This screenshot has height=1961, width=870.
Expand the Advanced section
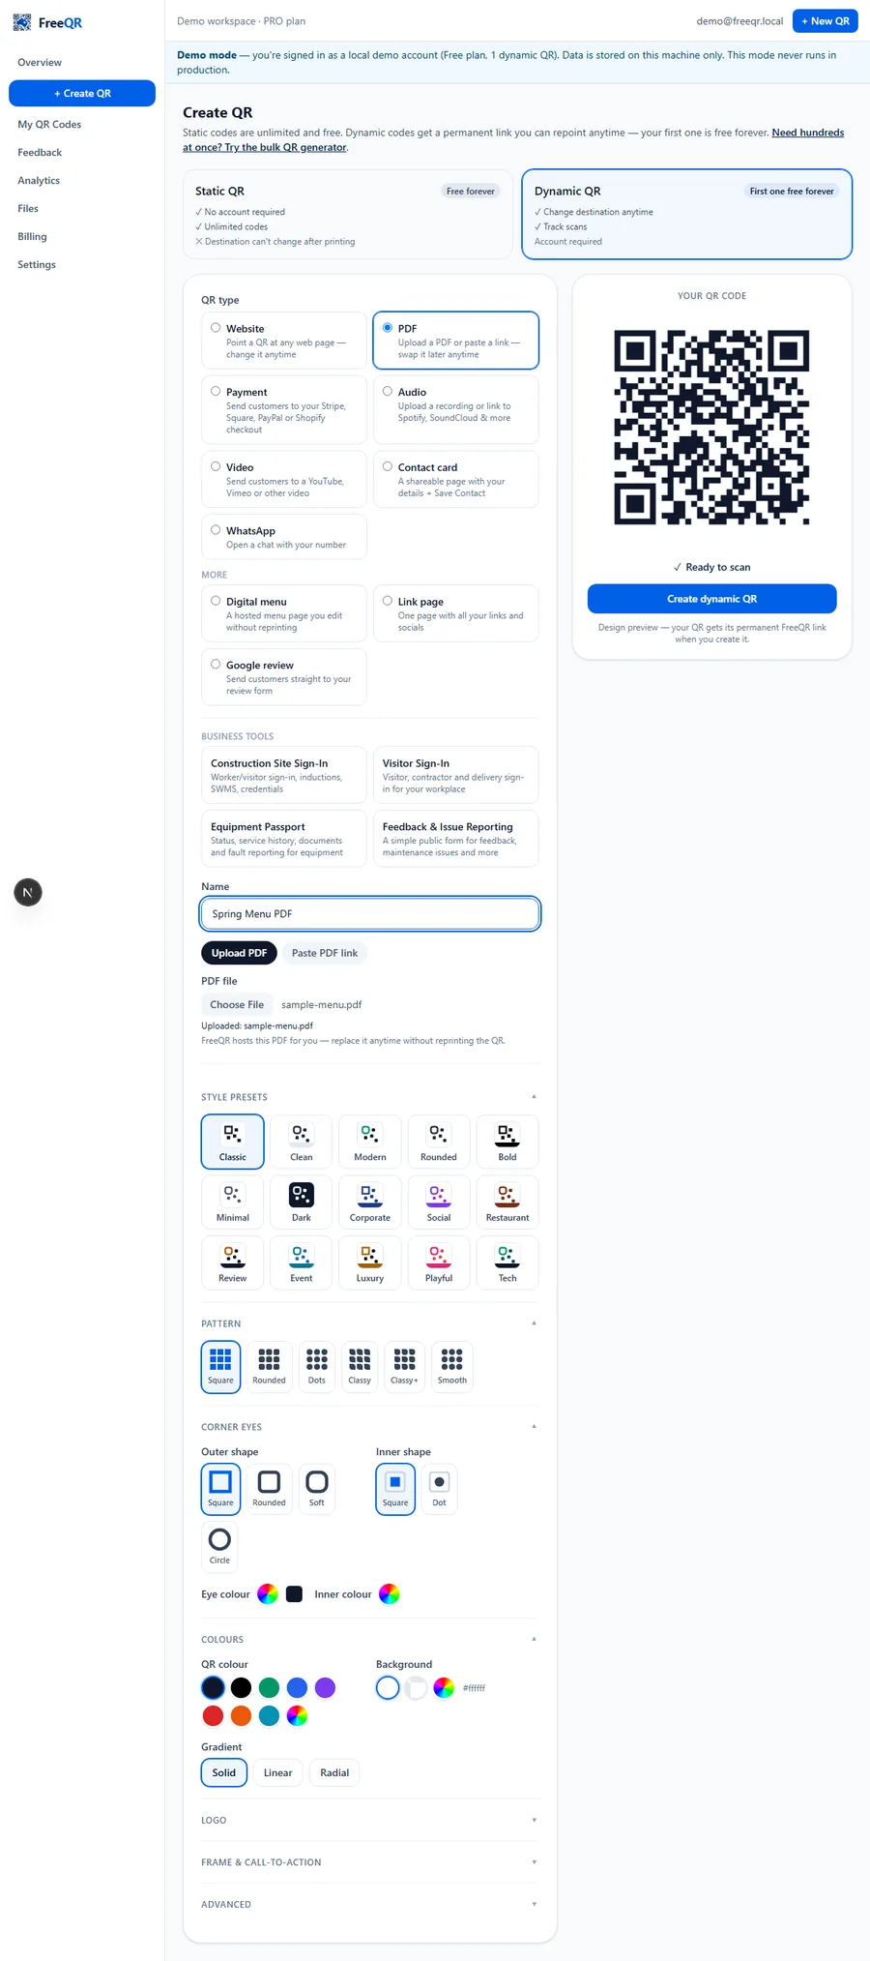369,1904
